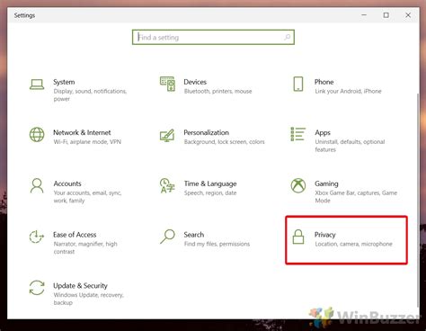Click the magnifier in the search box

pyautogui.click(x=287, y=37)
